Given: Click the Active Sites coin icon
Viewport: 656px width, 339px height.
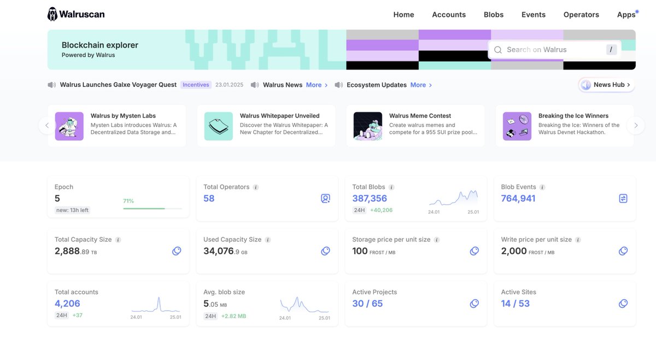Looking at the screenshot, I should pyautogui.click(x=623, y=303).
